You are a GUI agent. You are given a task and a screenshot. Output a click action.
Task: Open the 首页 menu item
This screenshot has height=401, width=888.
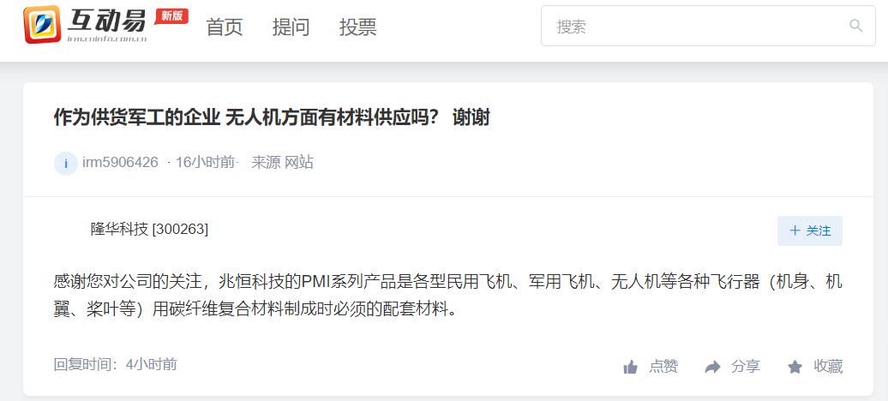pyautogui.click(x=225, y=27)
